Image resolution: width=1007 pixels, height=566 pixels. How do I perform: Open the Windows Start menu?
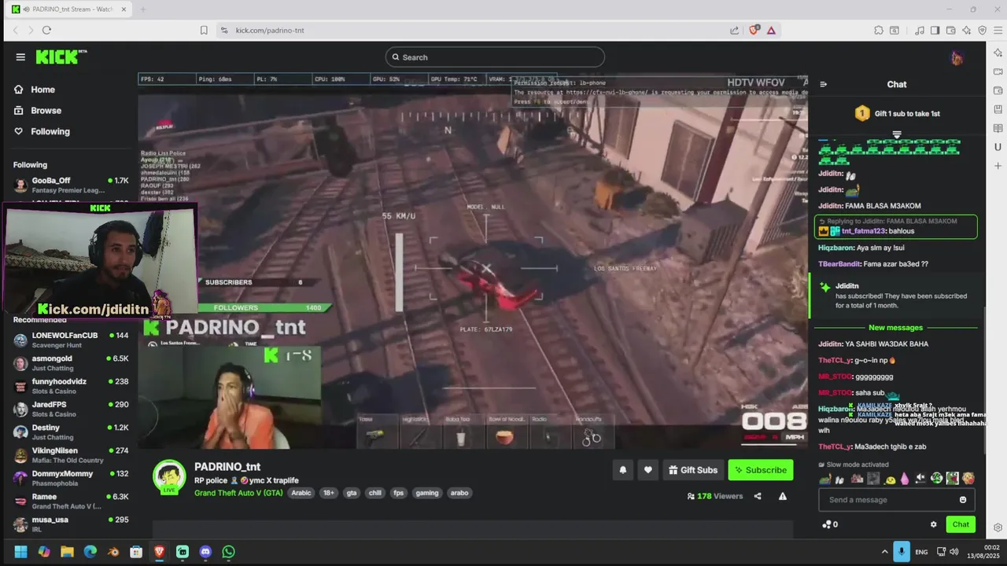click(20, 552)
